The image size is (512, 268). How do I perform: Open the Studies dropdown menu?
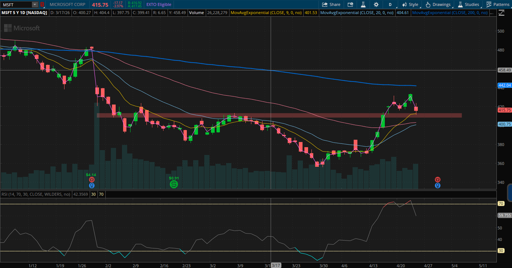coord(468,4)
